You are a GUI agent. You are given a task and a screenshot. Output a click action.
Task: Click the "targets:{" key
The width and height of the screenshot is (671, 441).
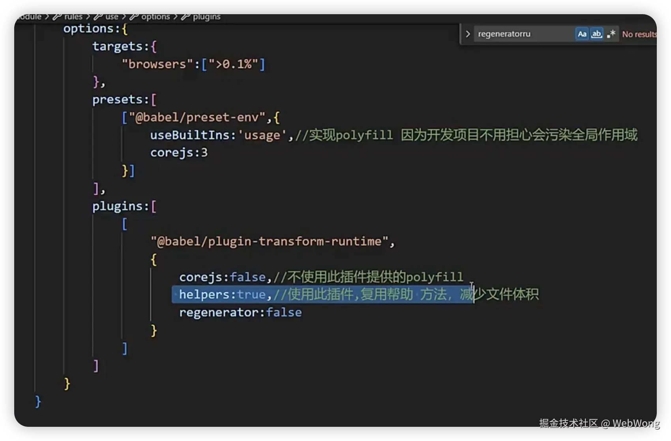(x=125, y=46)
